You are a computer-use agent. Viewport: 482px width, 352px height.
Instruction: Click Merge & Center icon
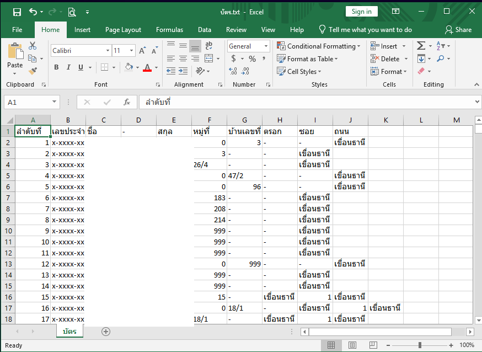point(208,58)
